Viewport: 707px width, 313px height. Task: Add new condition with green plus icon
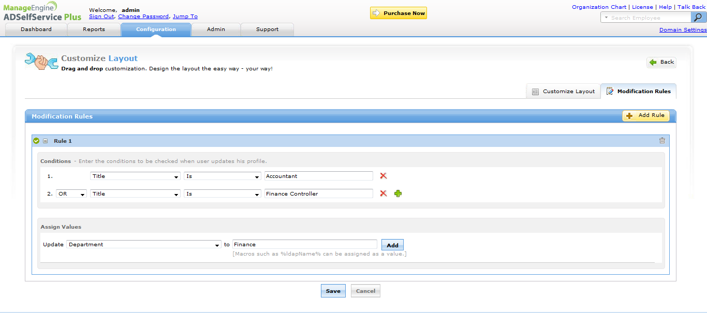[x=398, y=193]
